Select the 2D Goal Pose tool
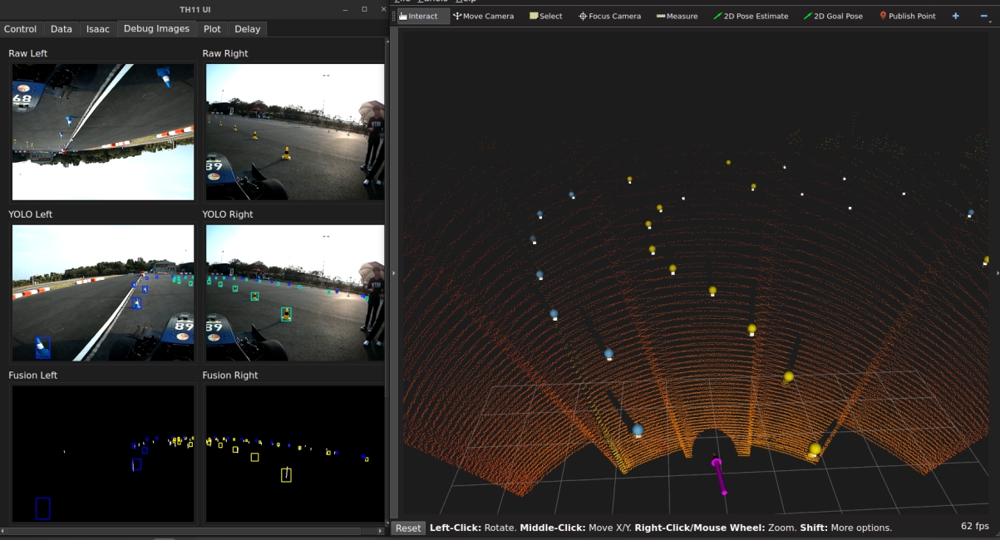This screenshot has height=540, width=1000. pos(833,16)
